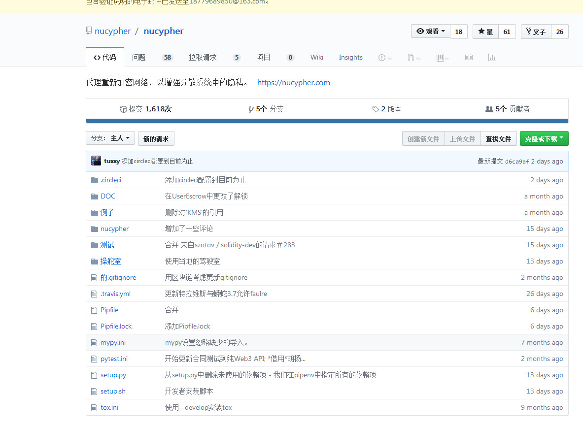Open the Wiki tab
Image resolution: width=583 pixels, height=428 pixels.
click(317, 57)
